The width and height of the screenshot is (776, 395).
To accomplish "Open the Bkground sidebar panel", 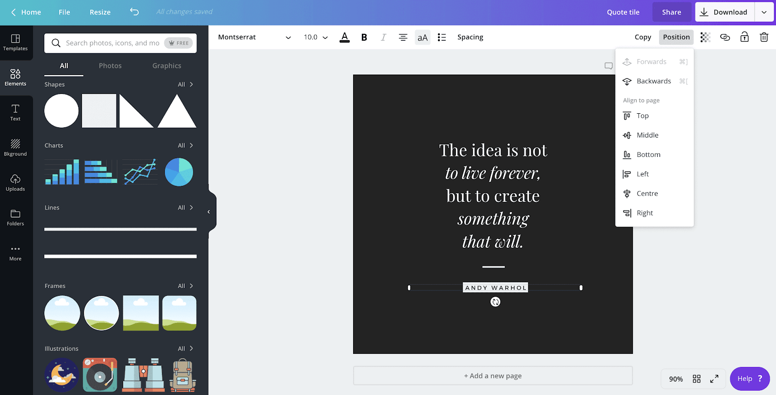I will coord(16,148).
